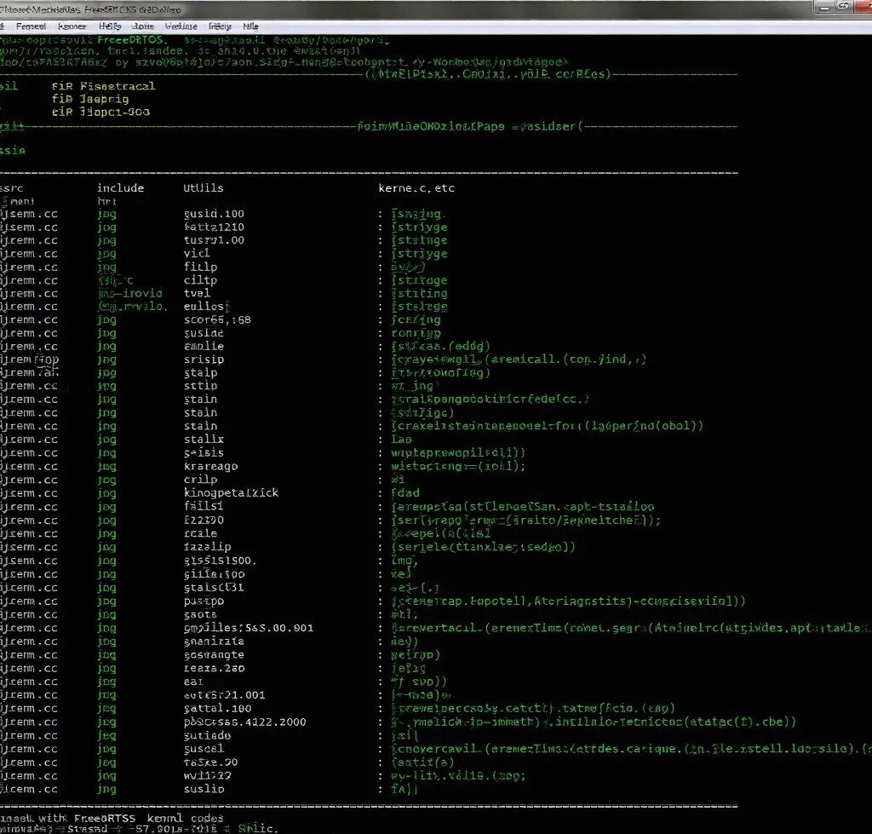Click the 'fiR Fiseetracal' line
Viewport: 872px width, 834px height.
pyautogui.click(x=103, y=86)
